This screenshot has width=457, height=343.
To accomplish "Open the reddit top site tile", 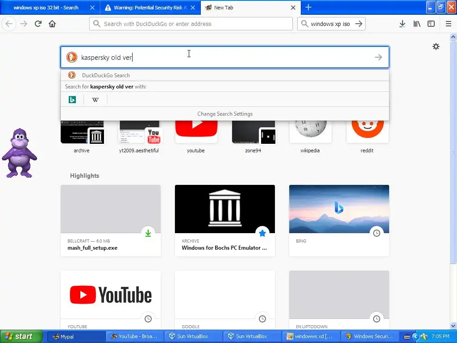I will 367,137.
